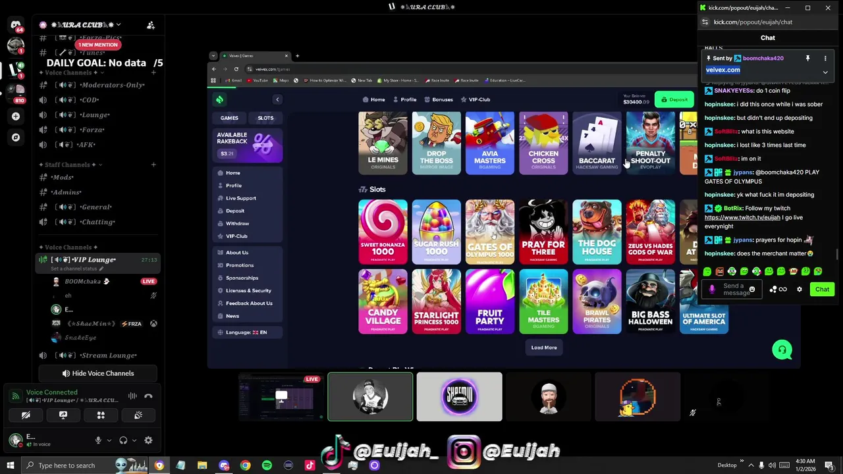The height and width of the screenshot is (474, 843).
Task: Mute microphone in Discord user panel
Action: 98,440
